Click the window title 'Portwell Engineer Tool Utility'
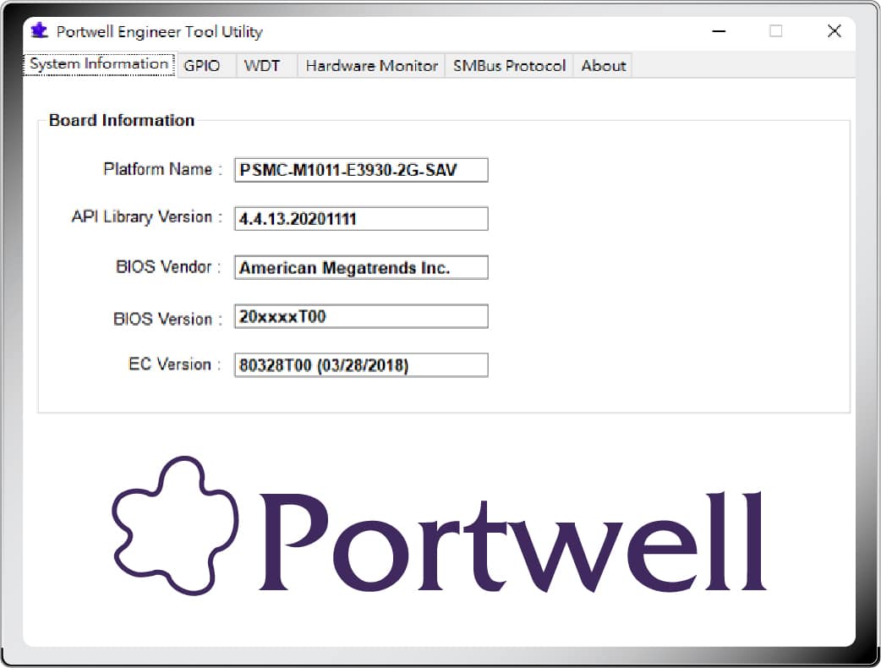 (x=159, y=31)
